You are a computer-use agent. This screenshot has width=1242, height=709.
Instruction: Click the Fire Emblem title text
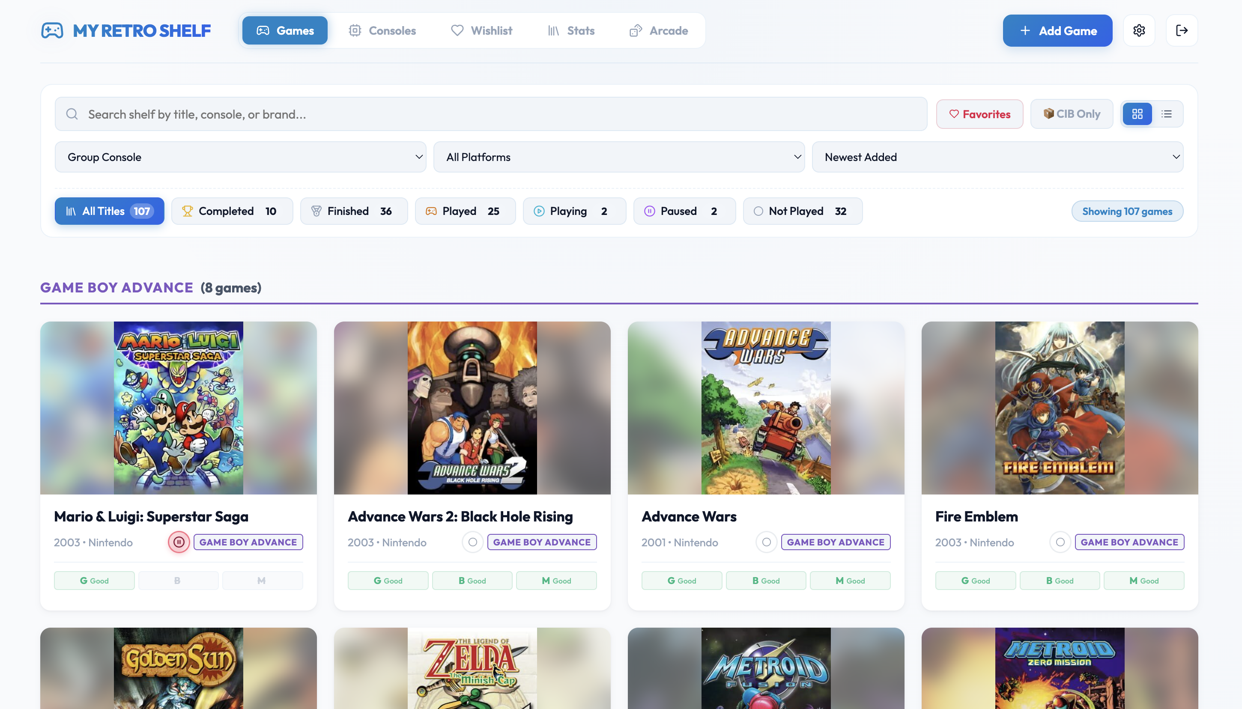[x=976, y=516]
